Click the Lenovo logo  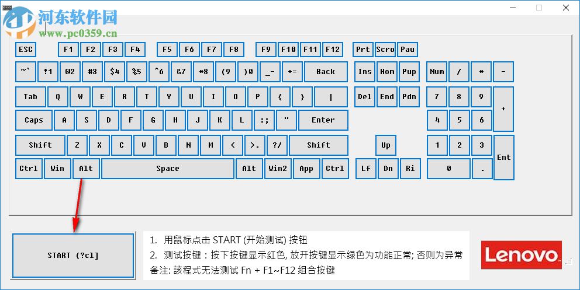pos(522,255)
